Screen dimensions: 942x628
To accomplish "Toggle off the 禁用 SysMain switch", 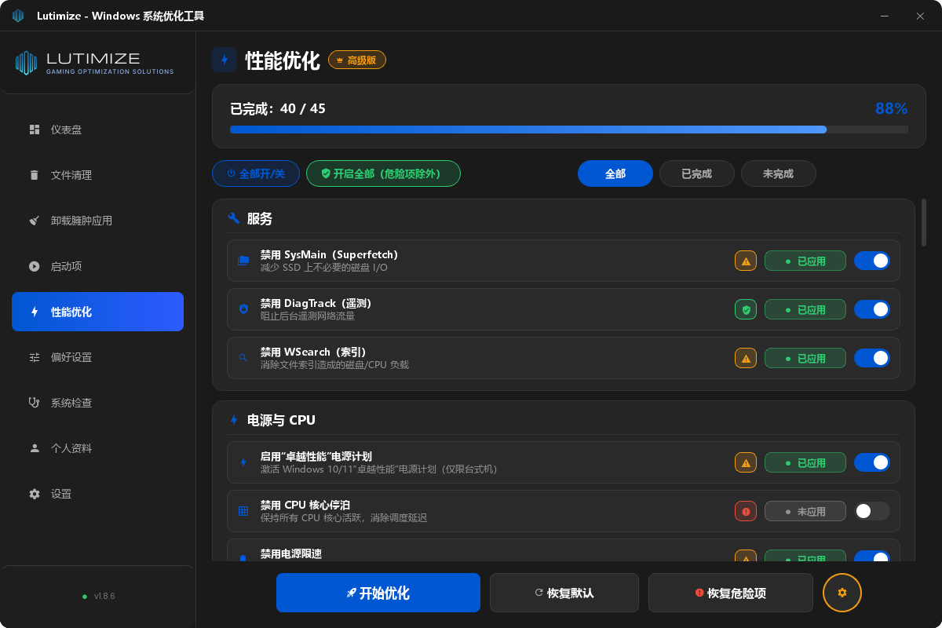I will (871, 261).
